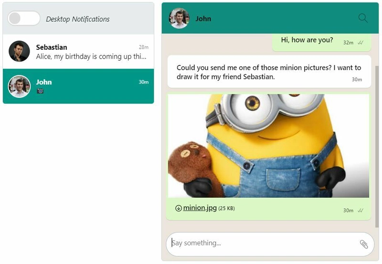382x264 pixels.
Task: Open search in John's chat header
Action: [363, 18]
